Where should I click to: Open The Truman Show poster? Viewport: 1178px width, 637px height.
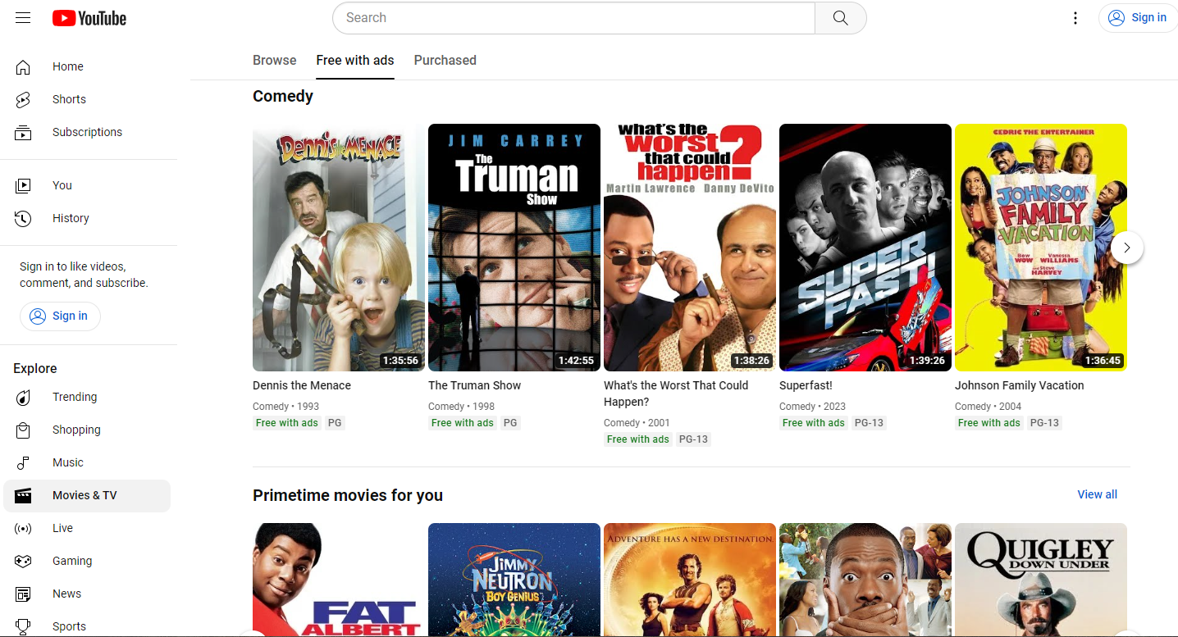tap(514, 248)
